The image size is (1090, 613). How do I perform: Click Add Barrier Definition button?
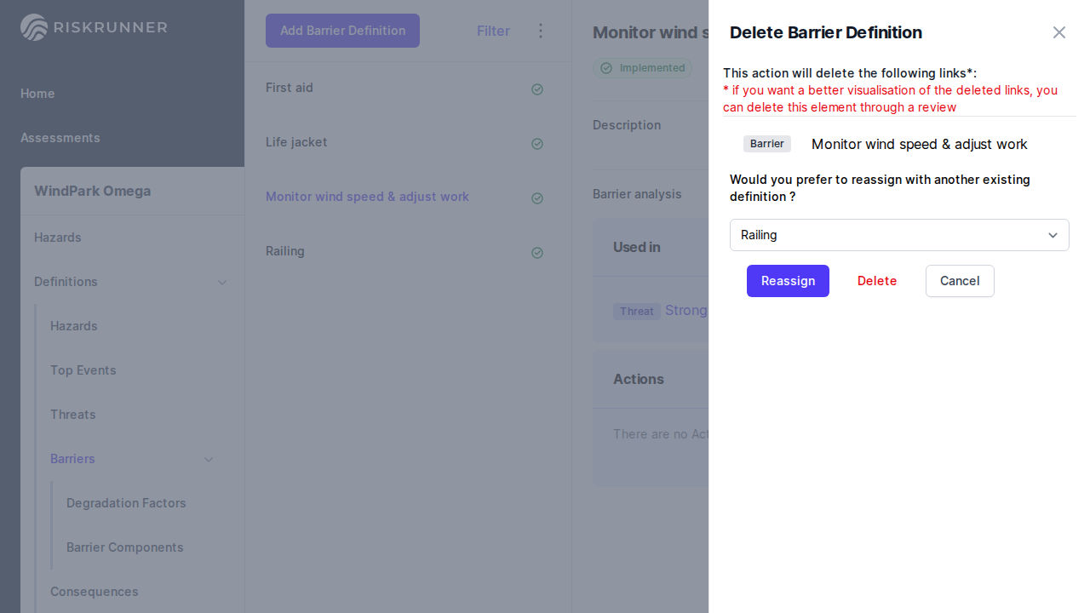tap(342, 31)
